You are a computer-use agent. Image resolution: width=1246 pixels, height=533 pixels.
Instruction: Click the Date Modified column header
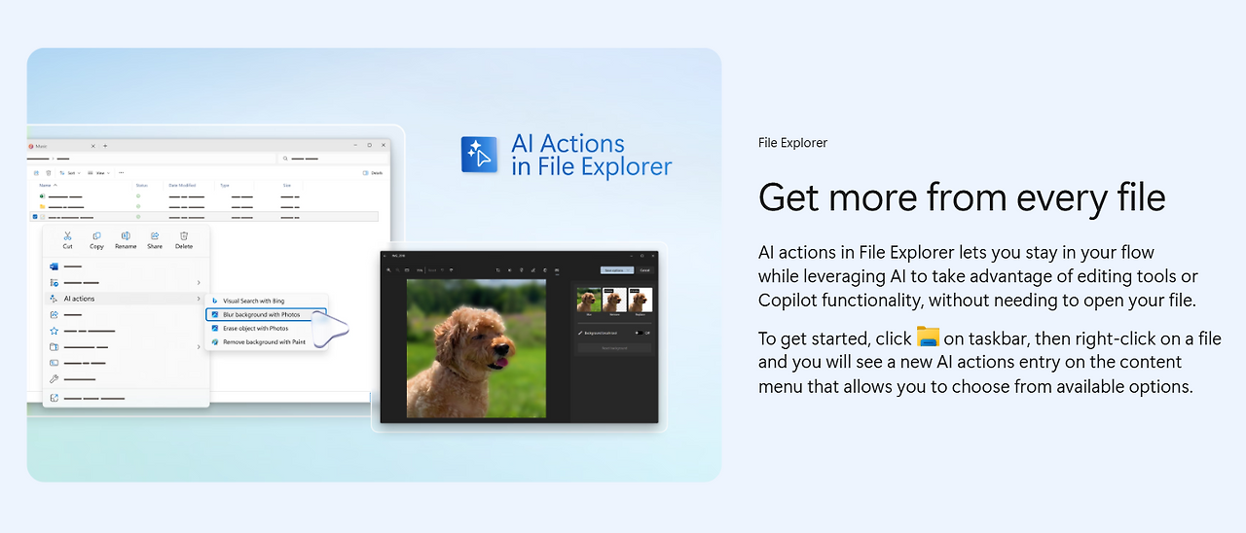click(x=182, y=185)
